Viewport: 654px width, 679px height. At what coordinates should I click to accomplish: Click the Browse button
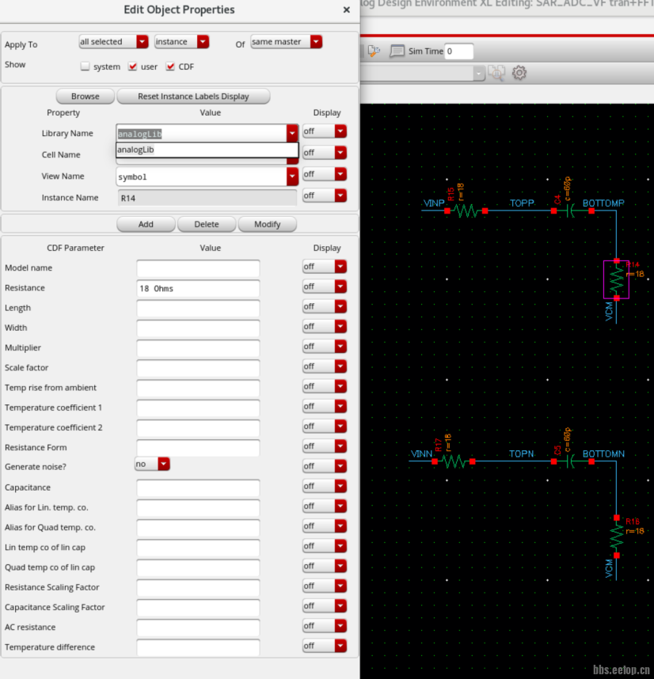point(86,96)
